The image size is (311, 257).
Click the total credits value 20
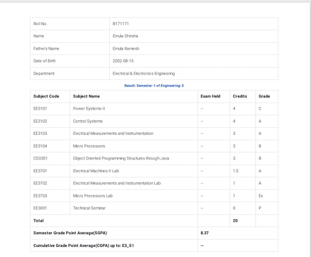coord(235,221)
